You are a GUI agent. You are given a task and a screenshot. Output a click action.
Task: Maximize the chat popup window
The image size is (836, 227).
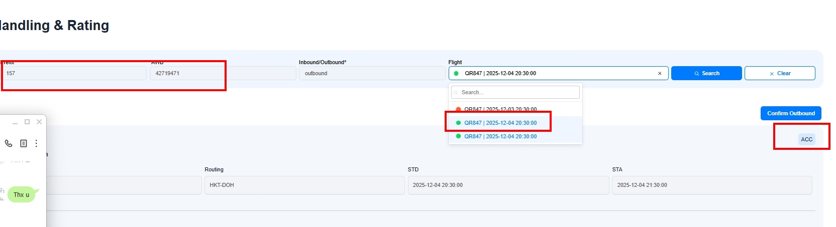click(x=27, y=122)
